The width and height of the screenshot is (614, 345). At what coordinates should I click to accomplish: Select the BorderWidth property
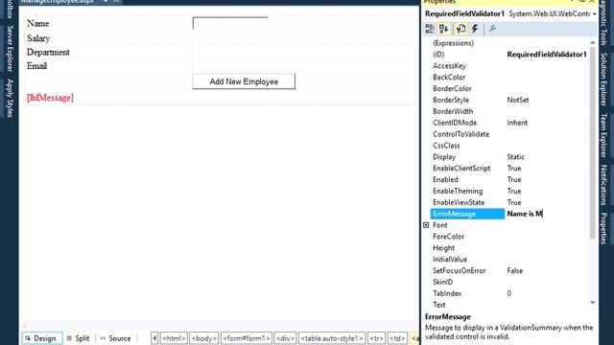[x=453, y=111]
